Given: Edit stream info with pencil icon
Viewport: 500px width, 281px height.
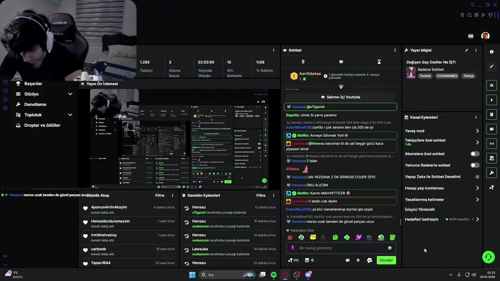Looking at the screenshot, I should (466, 50).
